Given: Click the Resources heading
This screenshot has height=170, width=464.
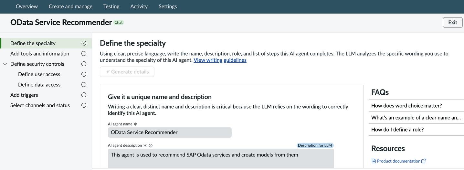Looking at the screenshot, I should (388, 148).
